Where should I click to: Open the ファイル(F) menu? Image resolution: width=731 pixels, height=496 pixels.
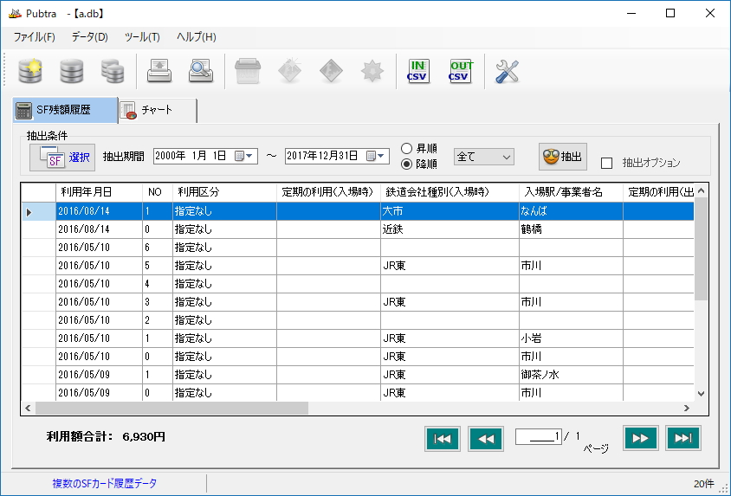[x=34, y=37]
